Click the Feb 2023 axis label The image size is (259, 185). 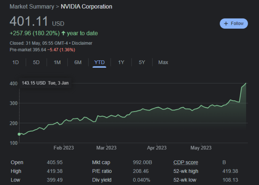[64, 148]
